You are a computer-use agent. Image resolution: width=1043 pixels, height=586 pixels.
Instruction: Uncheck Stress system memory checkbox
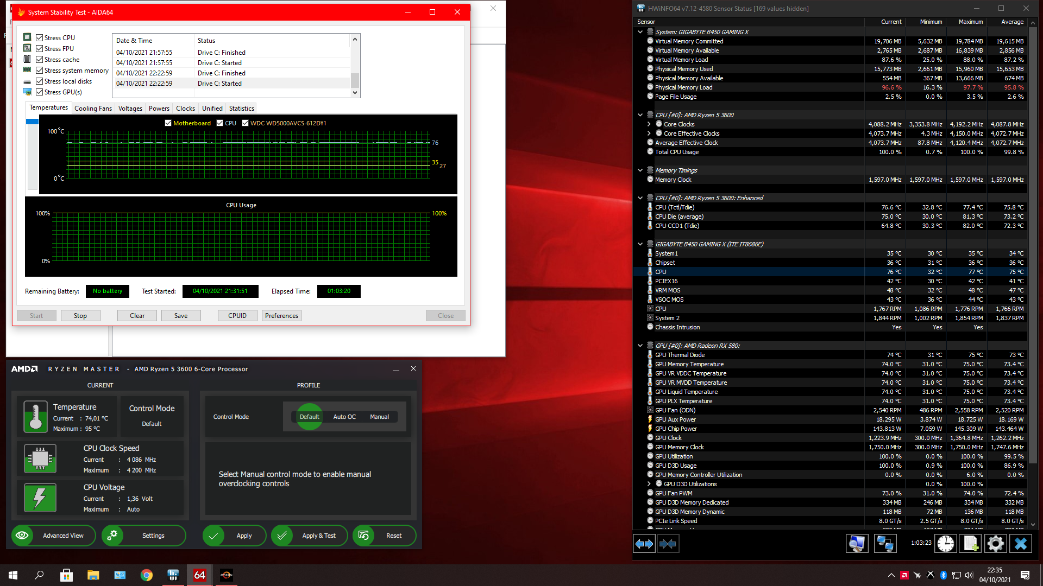click(x=40, y=71)
